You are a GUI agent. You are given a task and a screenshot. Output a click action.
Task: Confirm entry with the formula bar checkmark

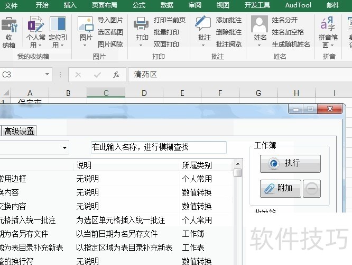click(x=97, y=75)
